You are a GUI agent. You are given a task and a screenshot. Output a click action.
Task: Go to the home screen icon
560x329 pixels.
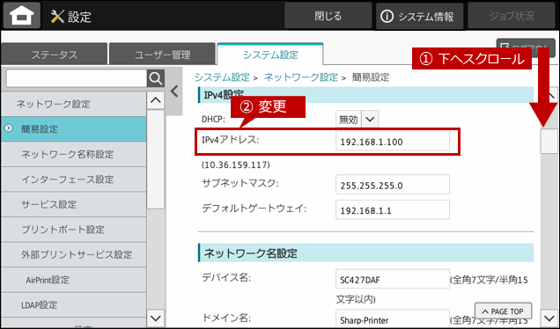coord(22,16)
